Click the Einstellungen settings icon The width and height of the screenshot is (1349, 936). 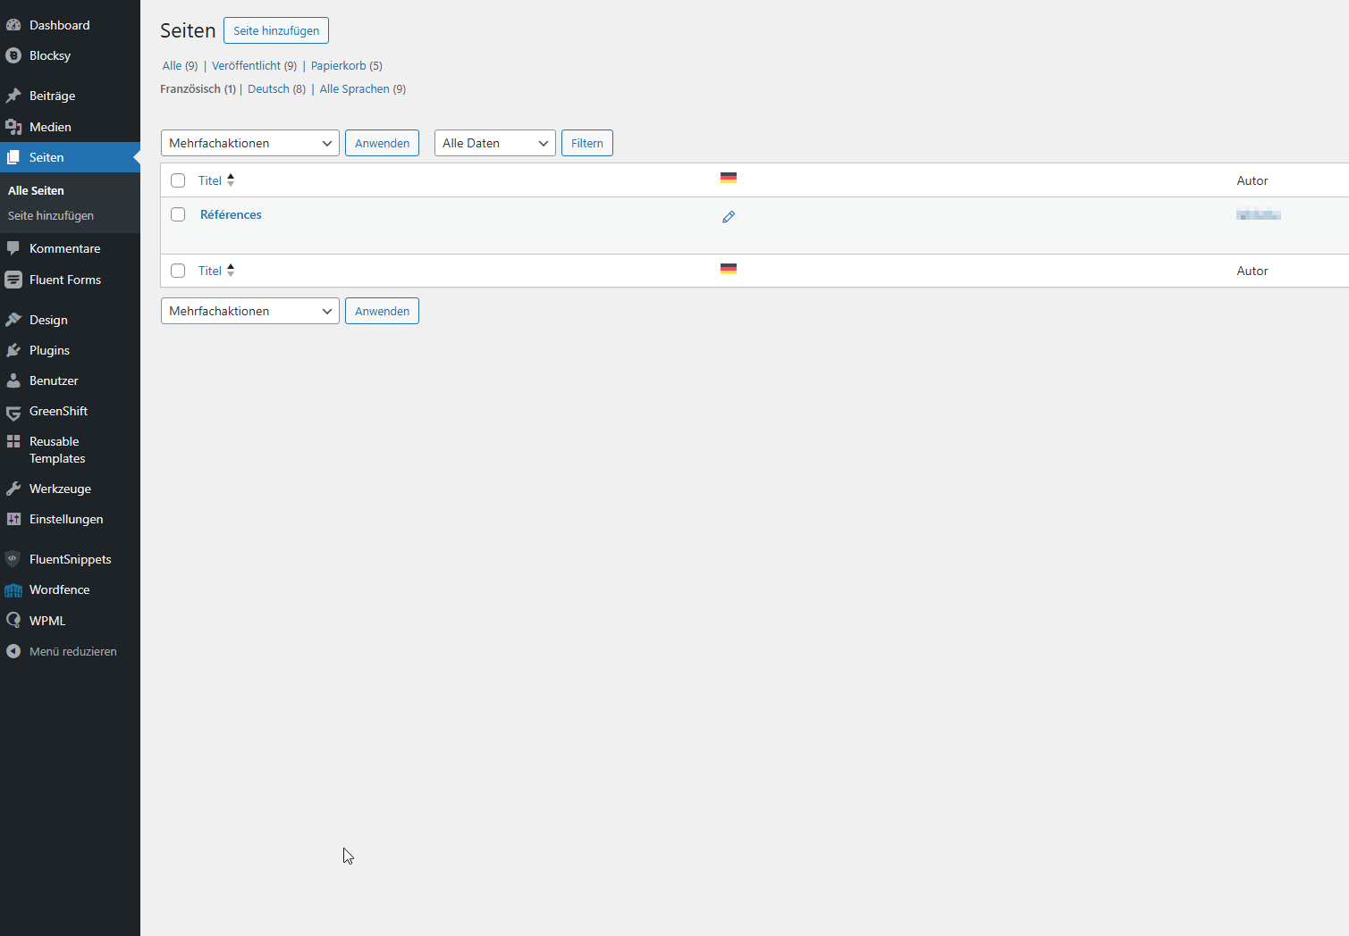13,519
